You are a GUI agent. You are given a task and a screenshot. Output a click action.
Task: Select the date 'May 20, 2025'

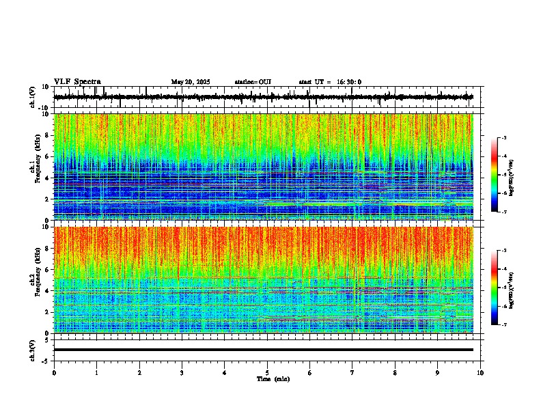191,82
